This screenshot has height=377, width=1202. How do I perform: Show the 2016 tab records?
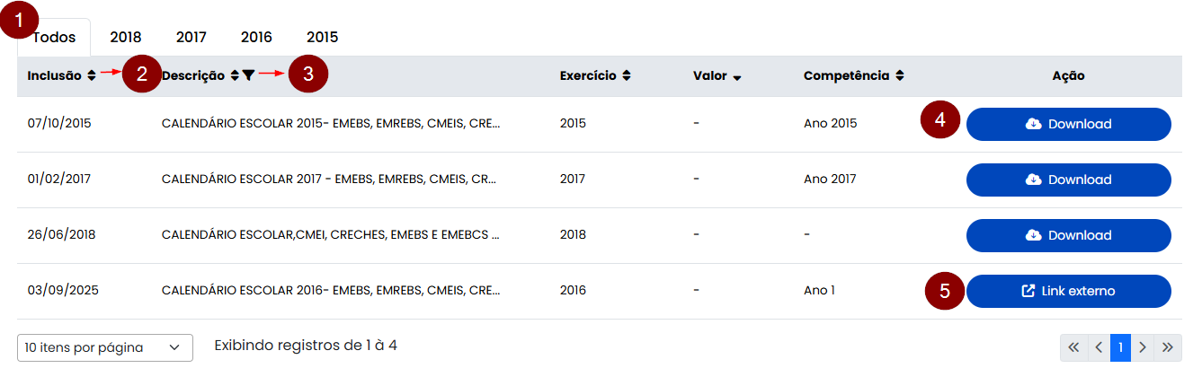click(256, 38)
